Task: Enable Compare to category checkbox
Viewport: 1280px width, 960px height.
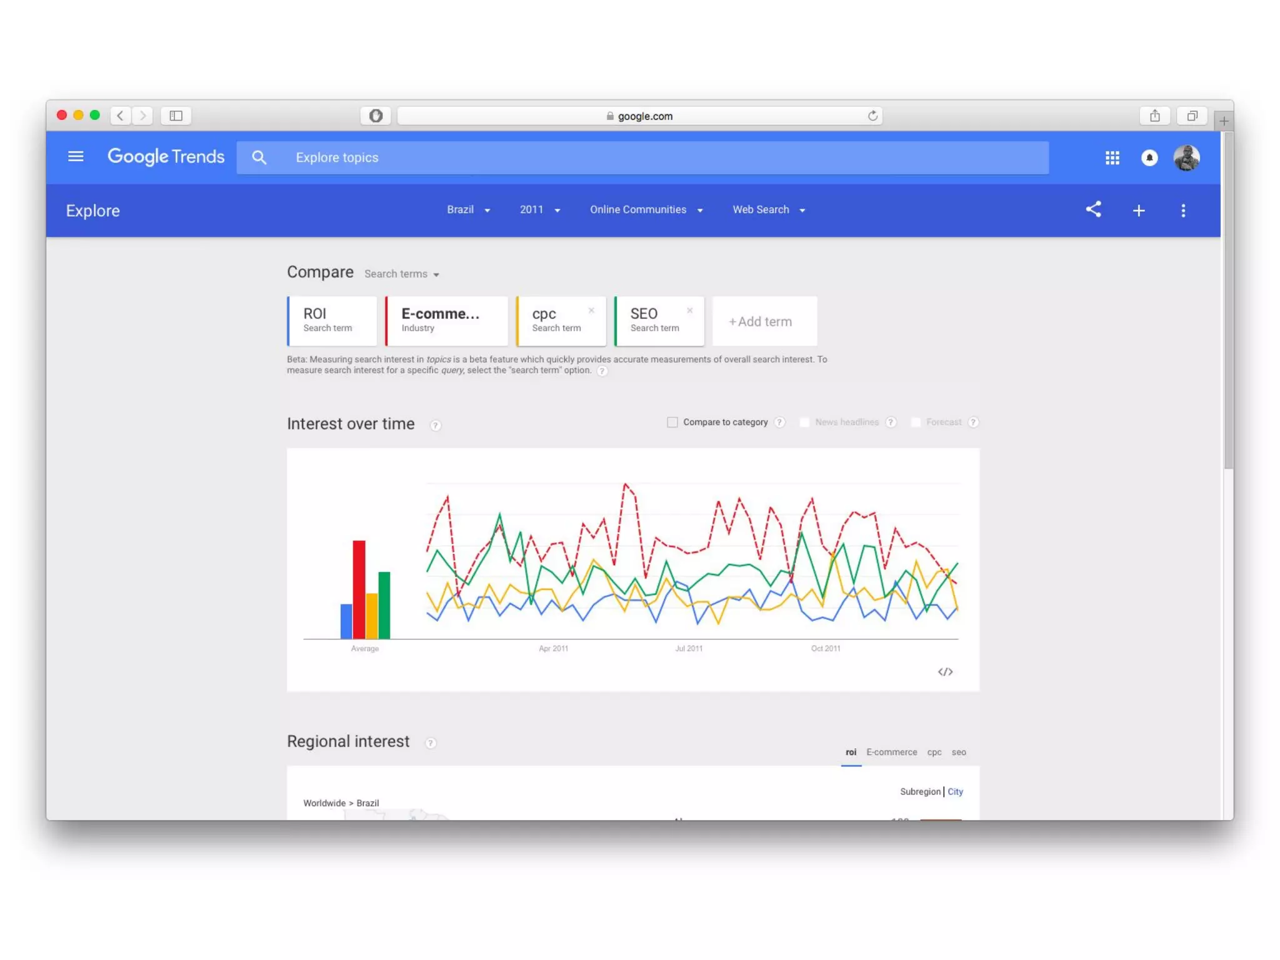Action: click(x=672, y=422)
